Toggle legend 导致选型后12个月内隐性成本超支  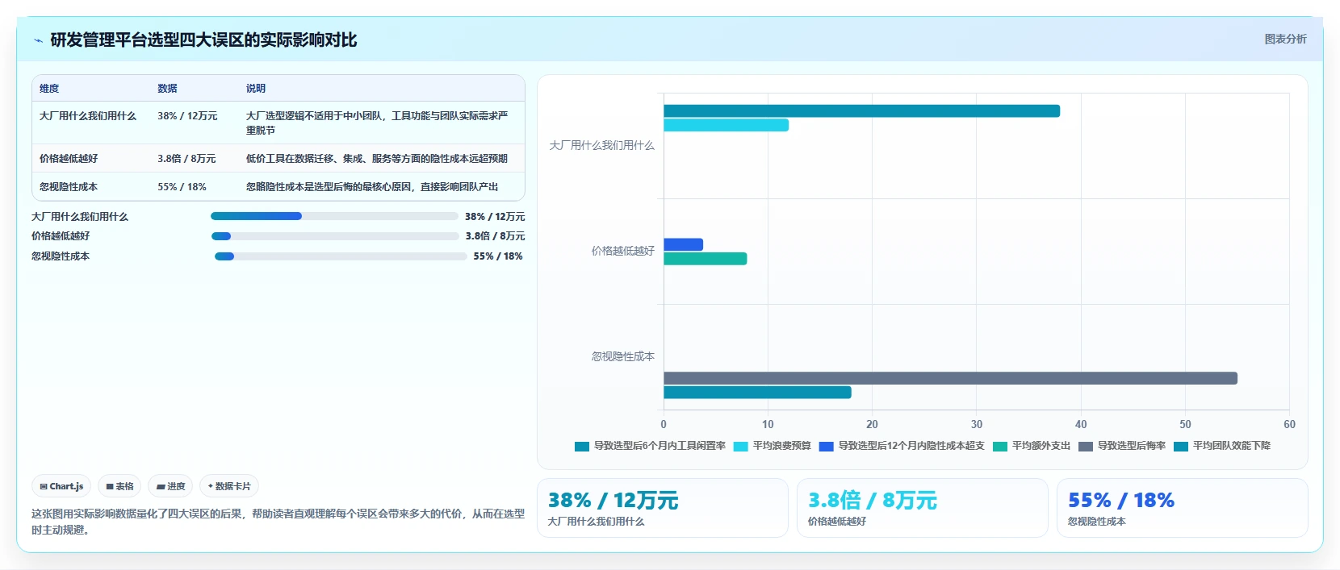tap(902, 446)
